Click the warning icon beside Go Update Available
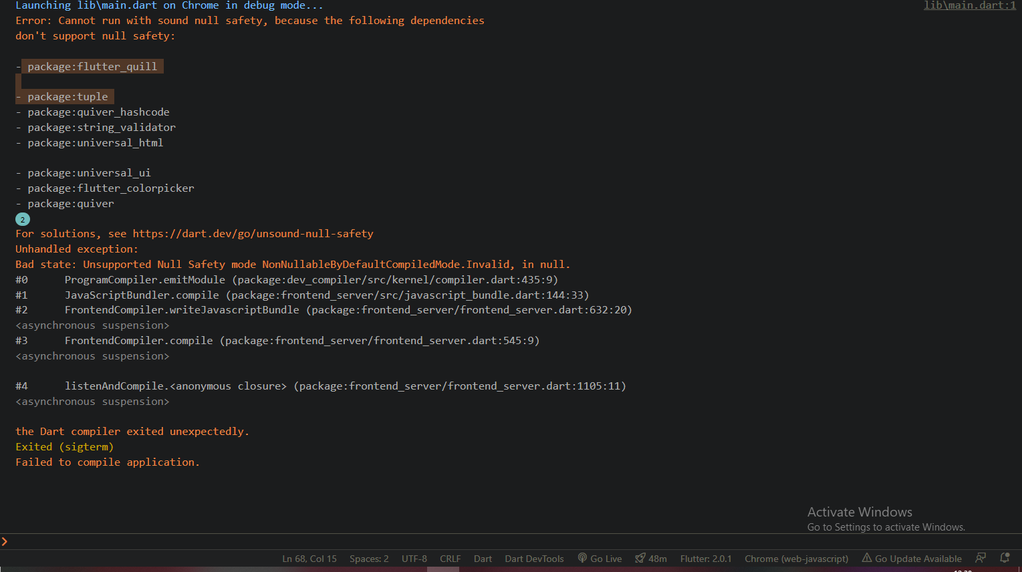Viewport: 1022px width, 572px height. pyautogui.click(x=867, y=558)
